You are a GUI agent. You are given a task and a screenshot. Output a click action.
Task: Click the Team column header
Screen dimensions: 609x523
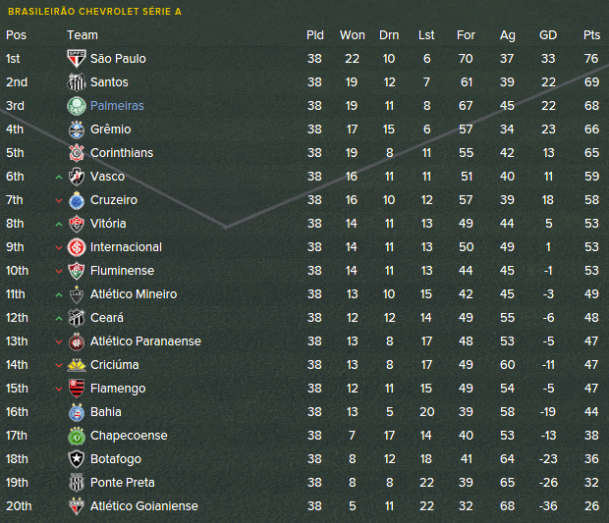point(83,35)
